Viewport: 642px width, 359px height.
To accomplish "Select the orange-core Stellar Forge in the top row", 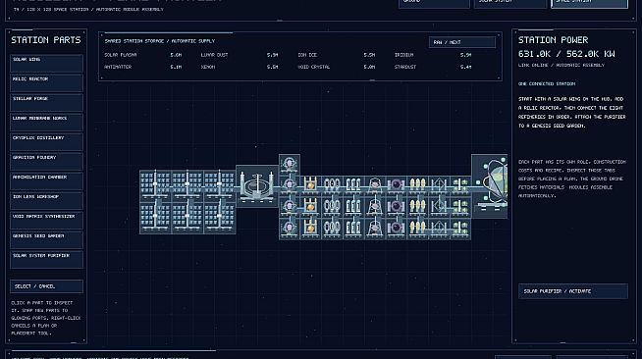I will (311, 186).
